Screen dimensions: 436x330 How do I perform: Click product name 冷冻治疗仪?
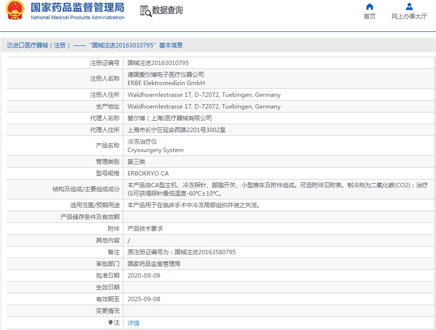pyautogui.click(x=142, y=142)
